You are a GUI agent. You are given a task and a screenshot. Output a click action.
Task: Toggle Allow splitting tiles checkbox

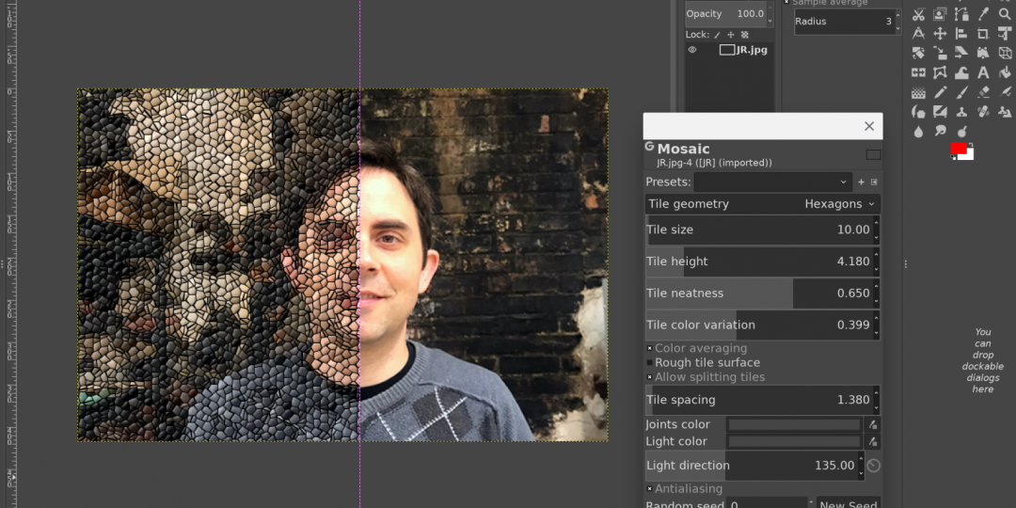coord(650,377)
